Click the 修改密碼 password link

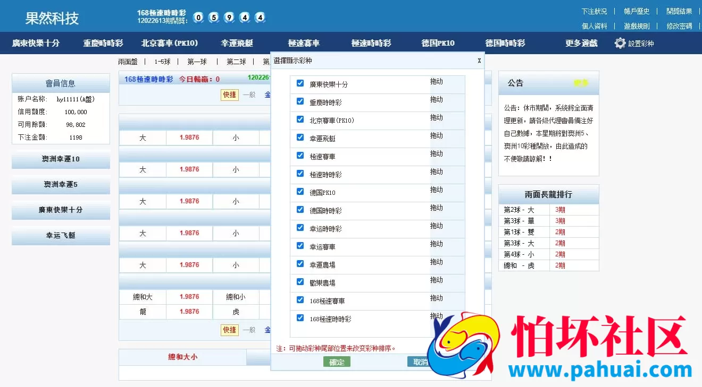coord(679,25)
